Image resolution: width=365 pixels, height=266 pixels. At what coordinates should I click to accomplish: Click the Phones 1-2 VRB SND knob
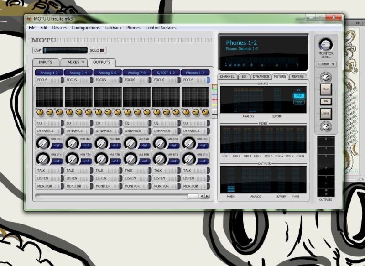click(x=189, y=143)
